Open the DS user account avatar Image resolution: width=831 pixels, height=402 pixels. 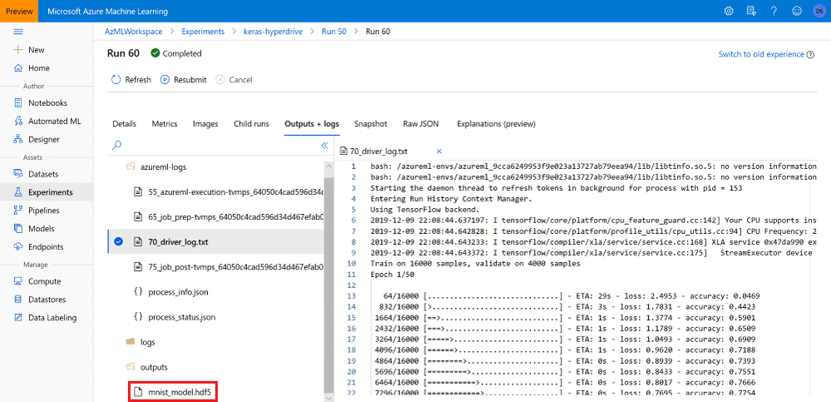pos(819,11)
